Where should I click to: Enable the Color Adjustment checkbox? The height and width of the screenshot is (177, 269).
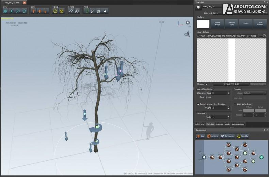(235, 104)
